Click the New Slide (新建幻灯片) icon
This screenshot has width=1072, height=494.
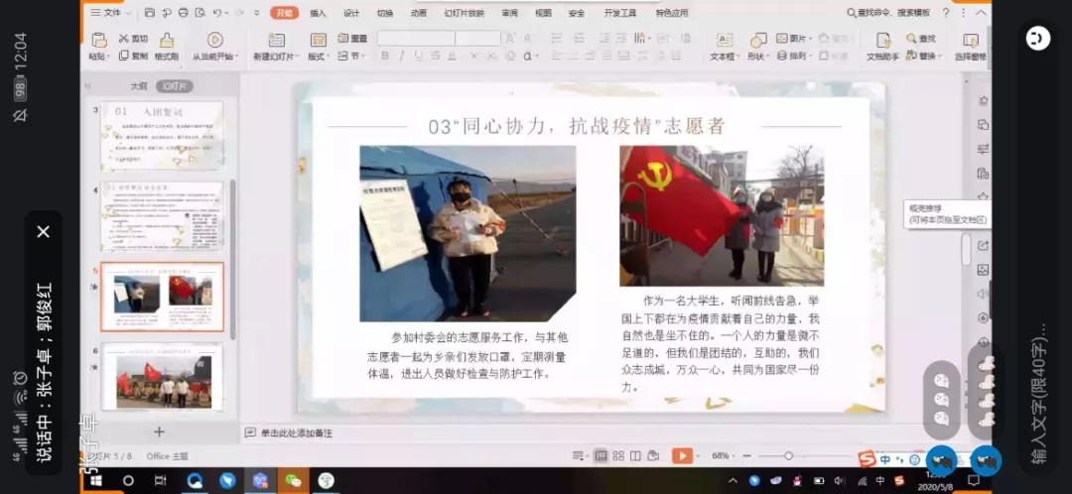click(x=276, y=41)
